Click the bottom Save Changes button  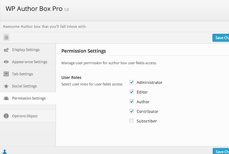[221, 151]
